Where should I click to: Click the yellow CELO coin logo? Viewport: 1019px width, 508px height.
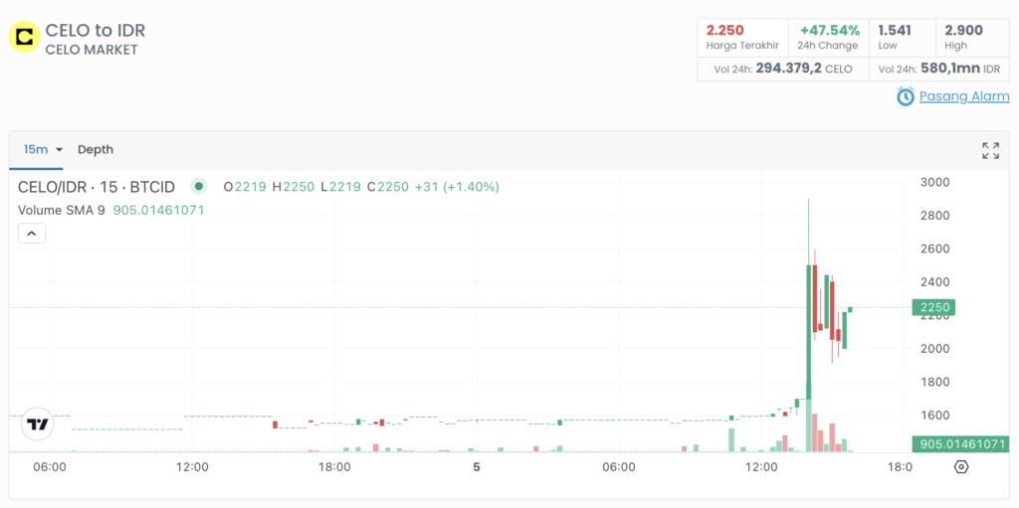pyautogui.click(x=24, y=37)
